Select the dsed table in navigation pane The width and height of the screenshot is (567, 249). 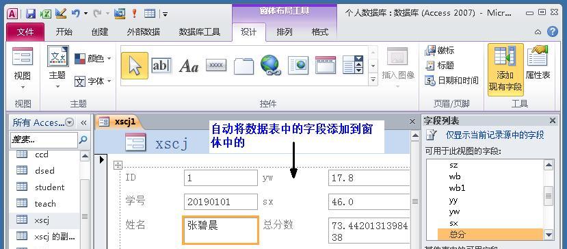(45, 170)
